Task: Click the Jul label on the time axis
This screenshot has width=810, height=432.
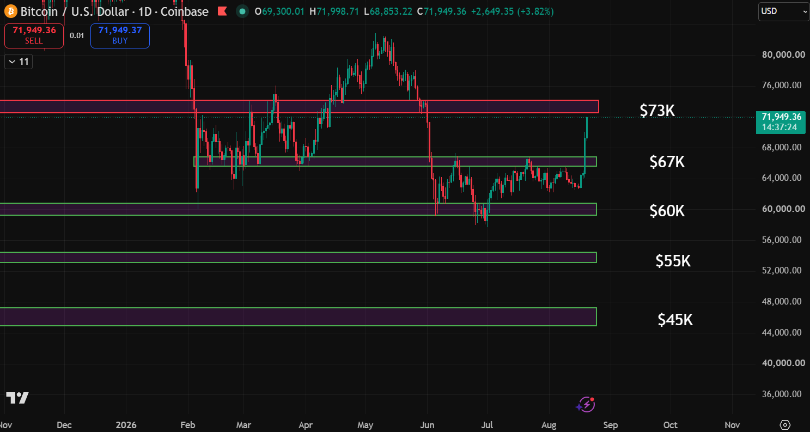Action: point(488,425)
